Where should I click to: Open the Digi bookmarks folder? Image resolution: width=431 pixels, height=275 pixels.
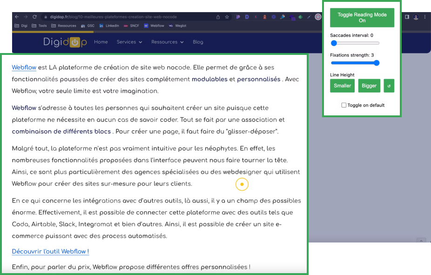tap(21, 26)
